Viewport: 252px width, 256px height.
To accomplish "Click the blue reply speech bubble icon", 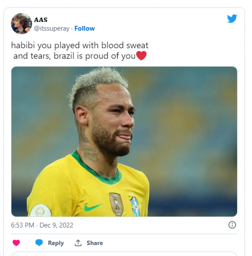I will click(x=39, y=243).
